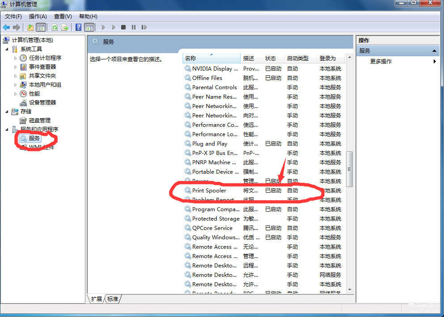Click the services list vertical scrollbar thumb

[349, 169]
